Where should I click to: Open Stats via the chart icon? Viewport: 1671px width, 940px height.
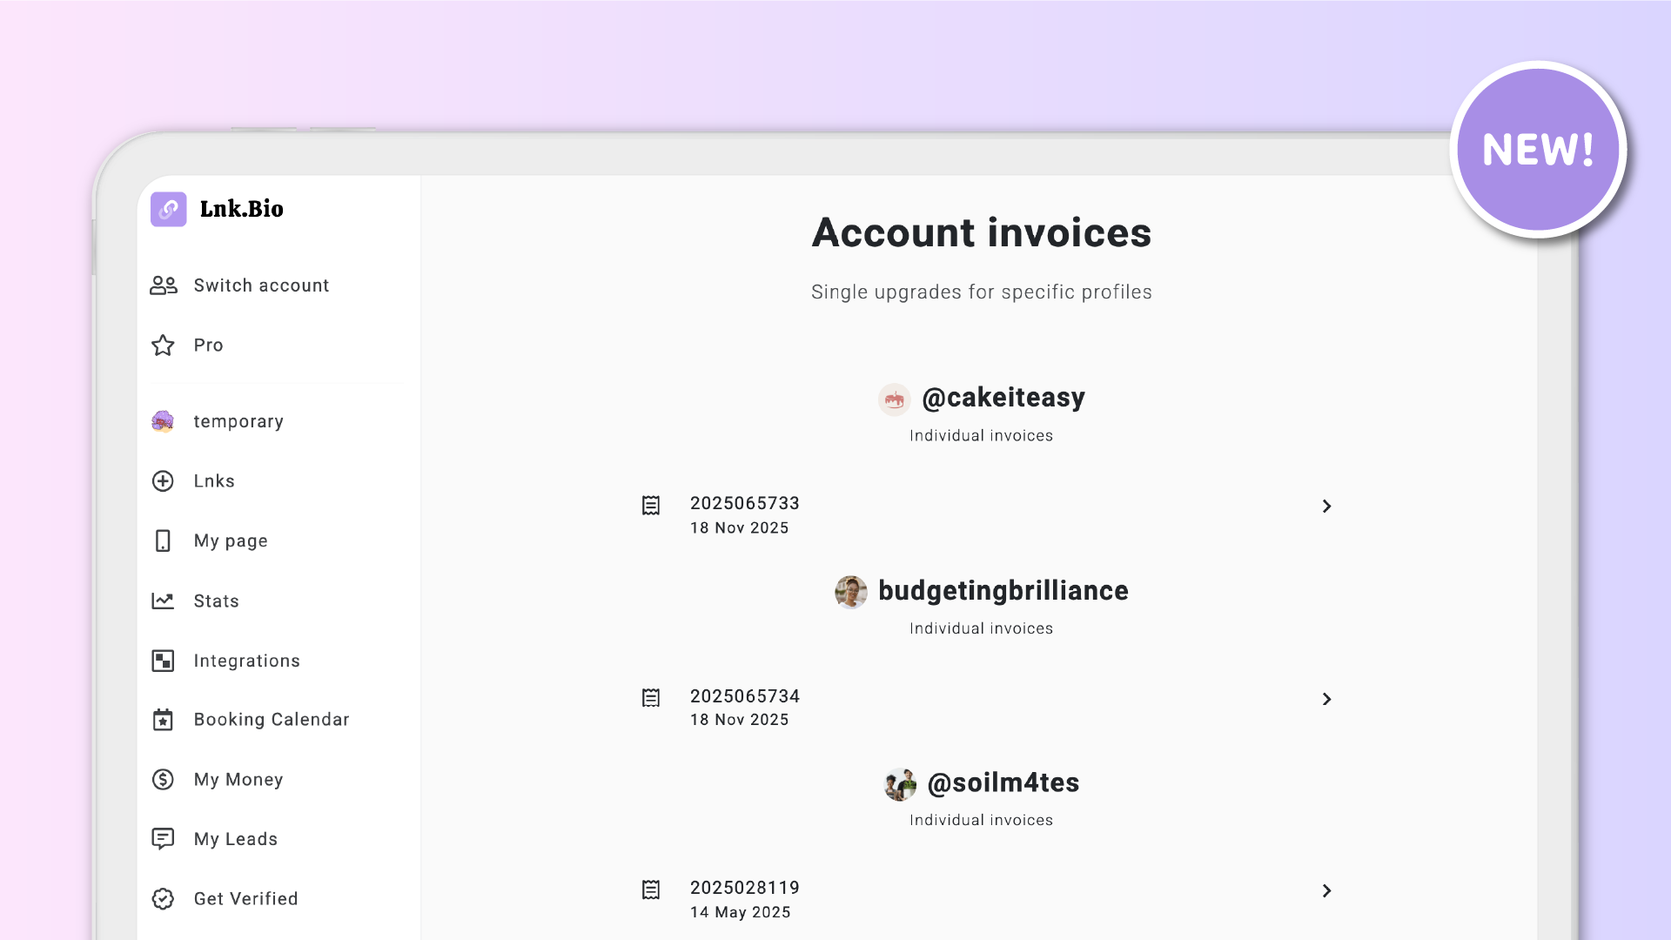pos(163,601)
